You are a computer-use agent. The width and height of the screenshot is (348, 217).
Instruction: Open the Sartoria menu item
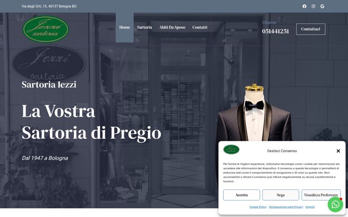(145, 27)
